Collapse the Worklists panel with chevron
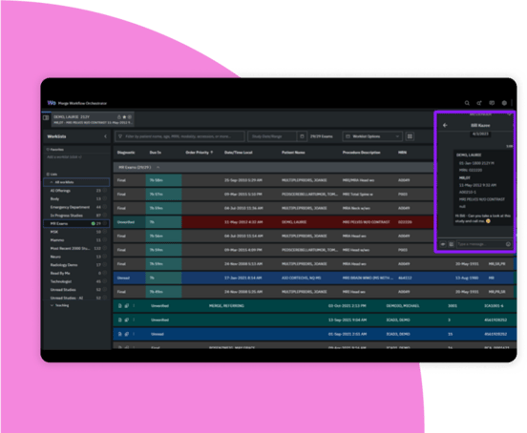Image resolution: width=527 pixels, height=433 pixels. click(106, 136)
